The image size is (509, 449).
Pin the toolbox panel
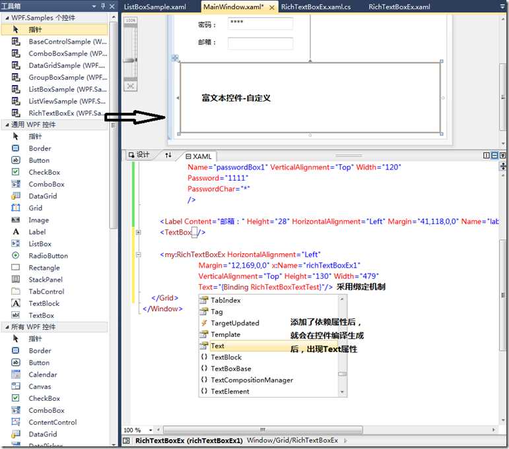click(x=103, y=6)
